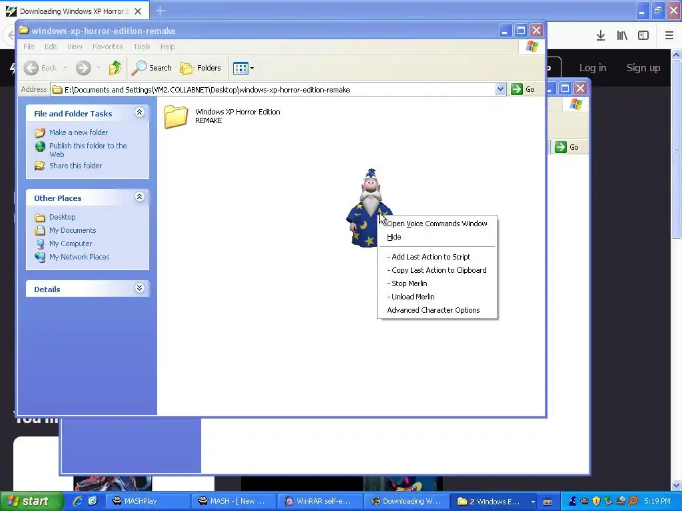Switch to MASH - [New taskbar button
The height and width of the screenshot is (511, 682).
pos(234,502)
